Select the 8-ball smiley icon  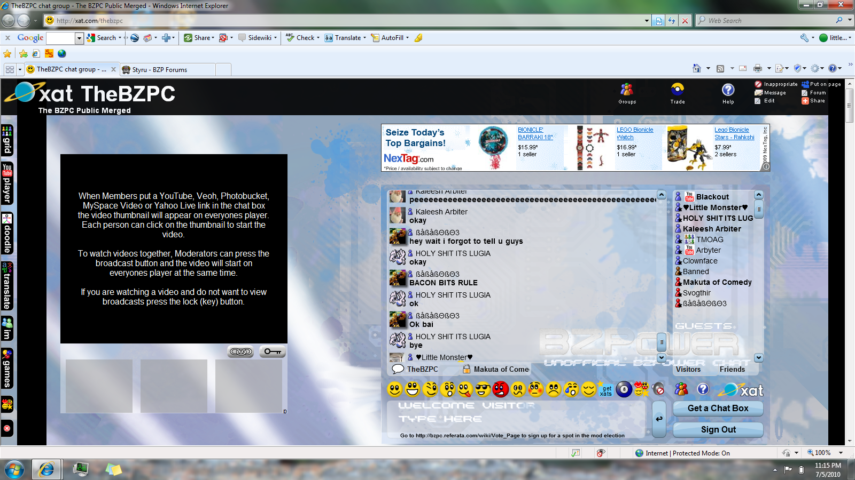pos(624,389)
